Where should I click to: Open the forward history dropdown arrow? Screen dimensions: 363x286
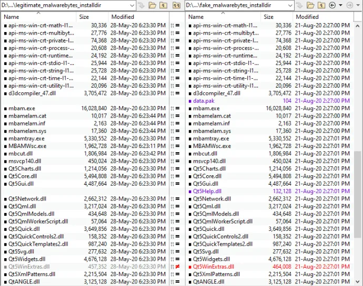(x=358, y=5)
